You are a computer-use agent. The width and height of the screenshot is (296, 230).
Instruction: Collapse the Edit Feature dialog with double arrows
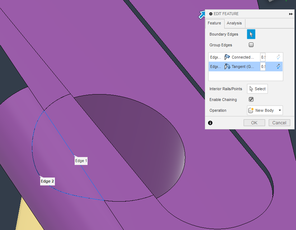pos(291,14)
